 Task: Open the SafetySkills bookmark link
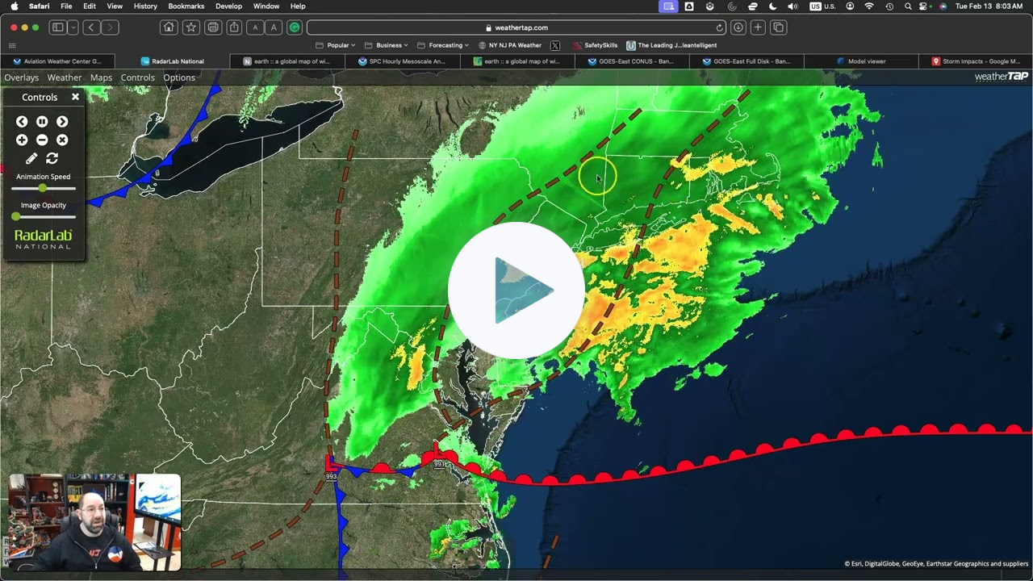(596, 45)
